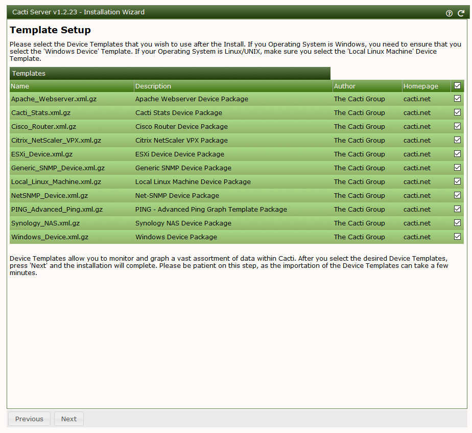Click 'Net-SNMP Device Package' description
Viewport: 472px width, 433px height.
tap(177, 196)
